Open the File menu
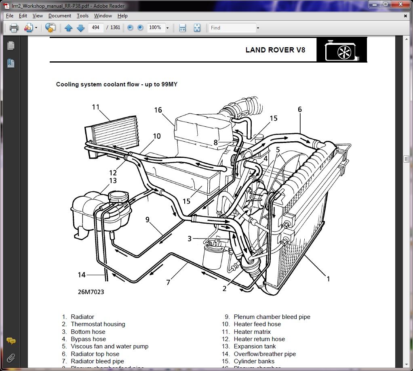Viewport: 413px width, 371px height. pyautogui.click(x=9, y=16)
